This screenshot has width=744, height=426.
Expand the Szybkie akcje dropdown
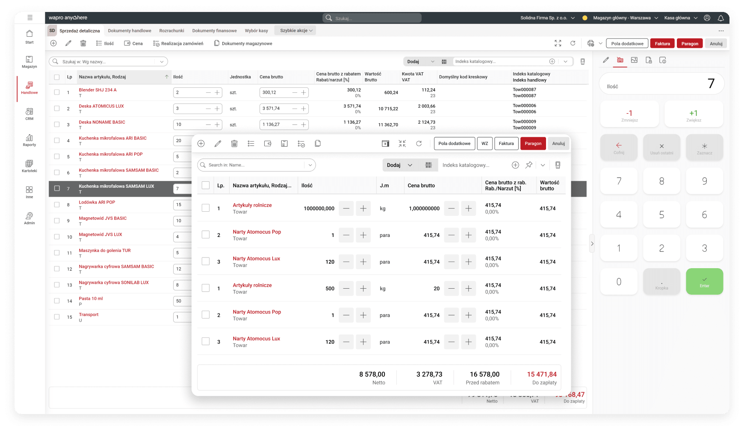[x=296, y=31]
